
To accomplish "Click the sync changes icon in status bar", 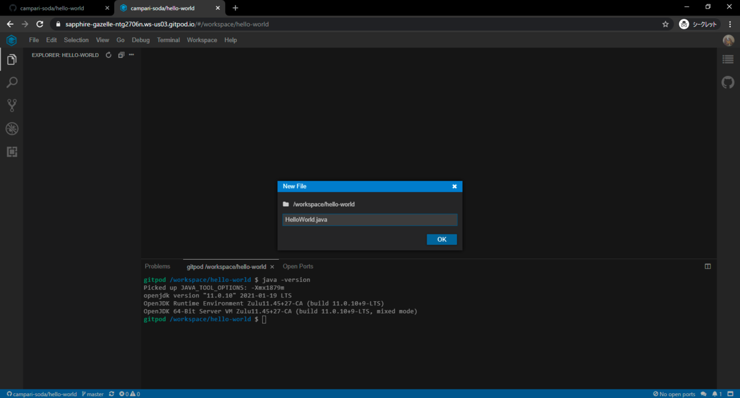I will pyautogui.click(x=112, y=394).
